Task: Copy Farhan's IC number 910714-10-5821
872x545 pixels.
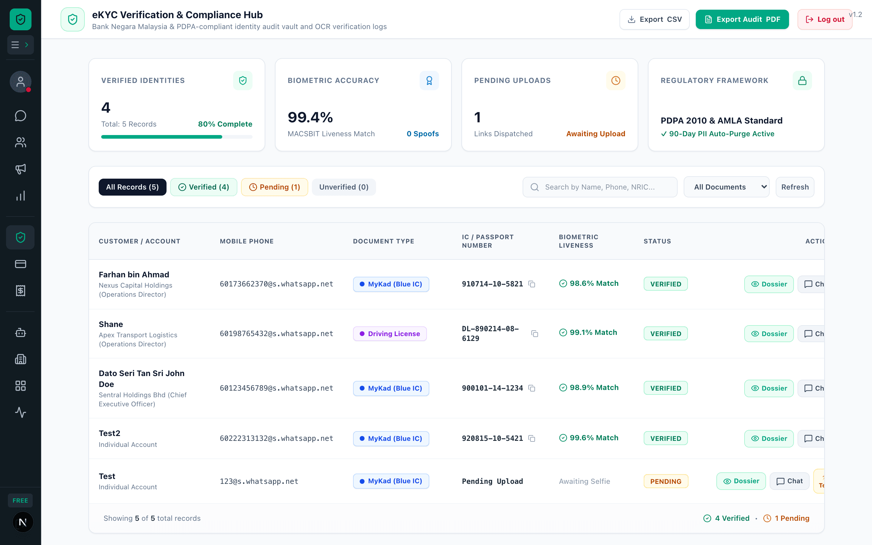Action: 532,284
